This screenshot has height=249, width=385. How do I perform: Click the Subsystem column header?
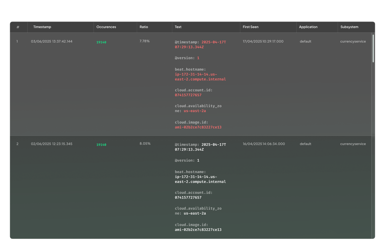point(349,27)
